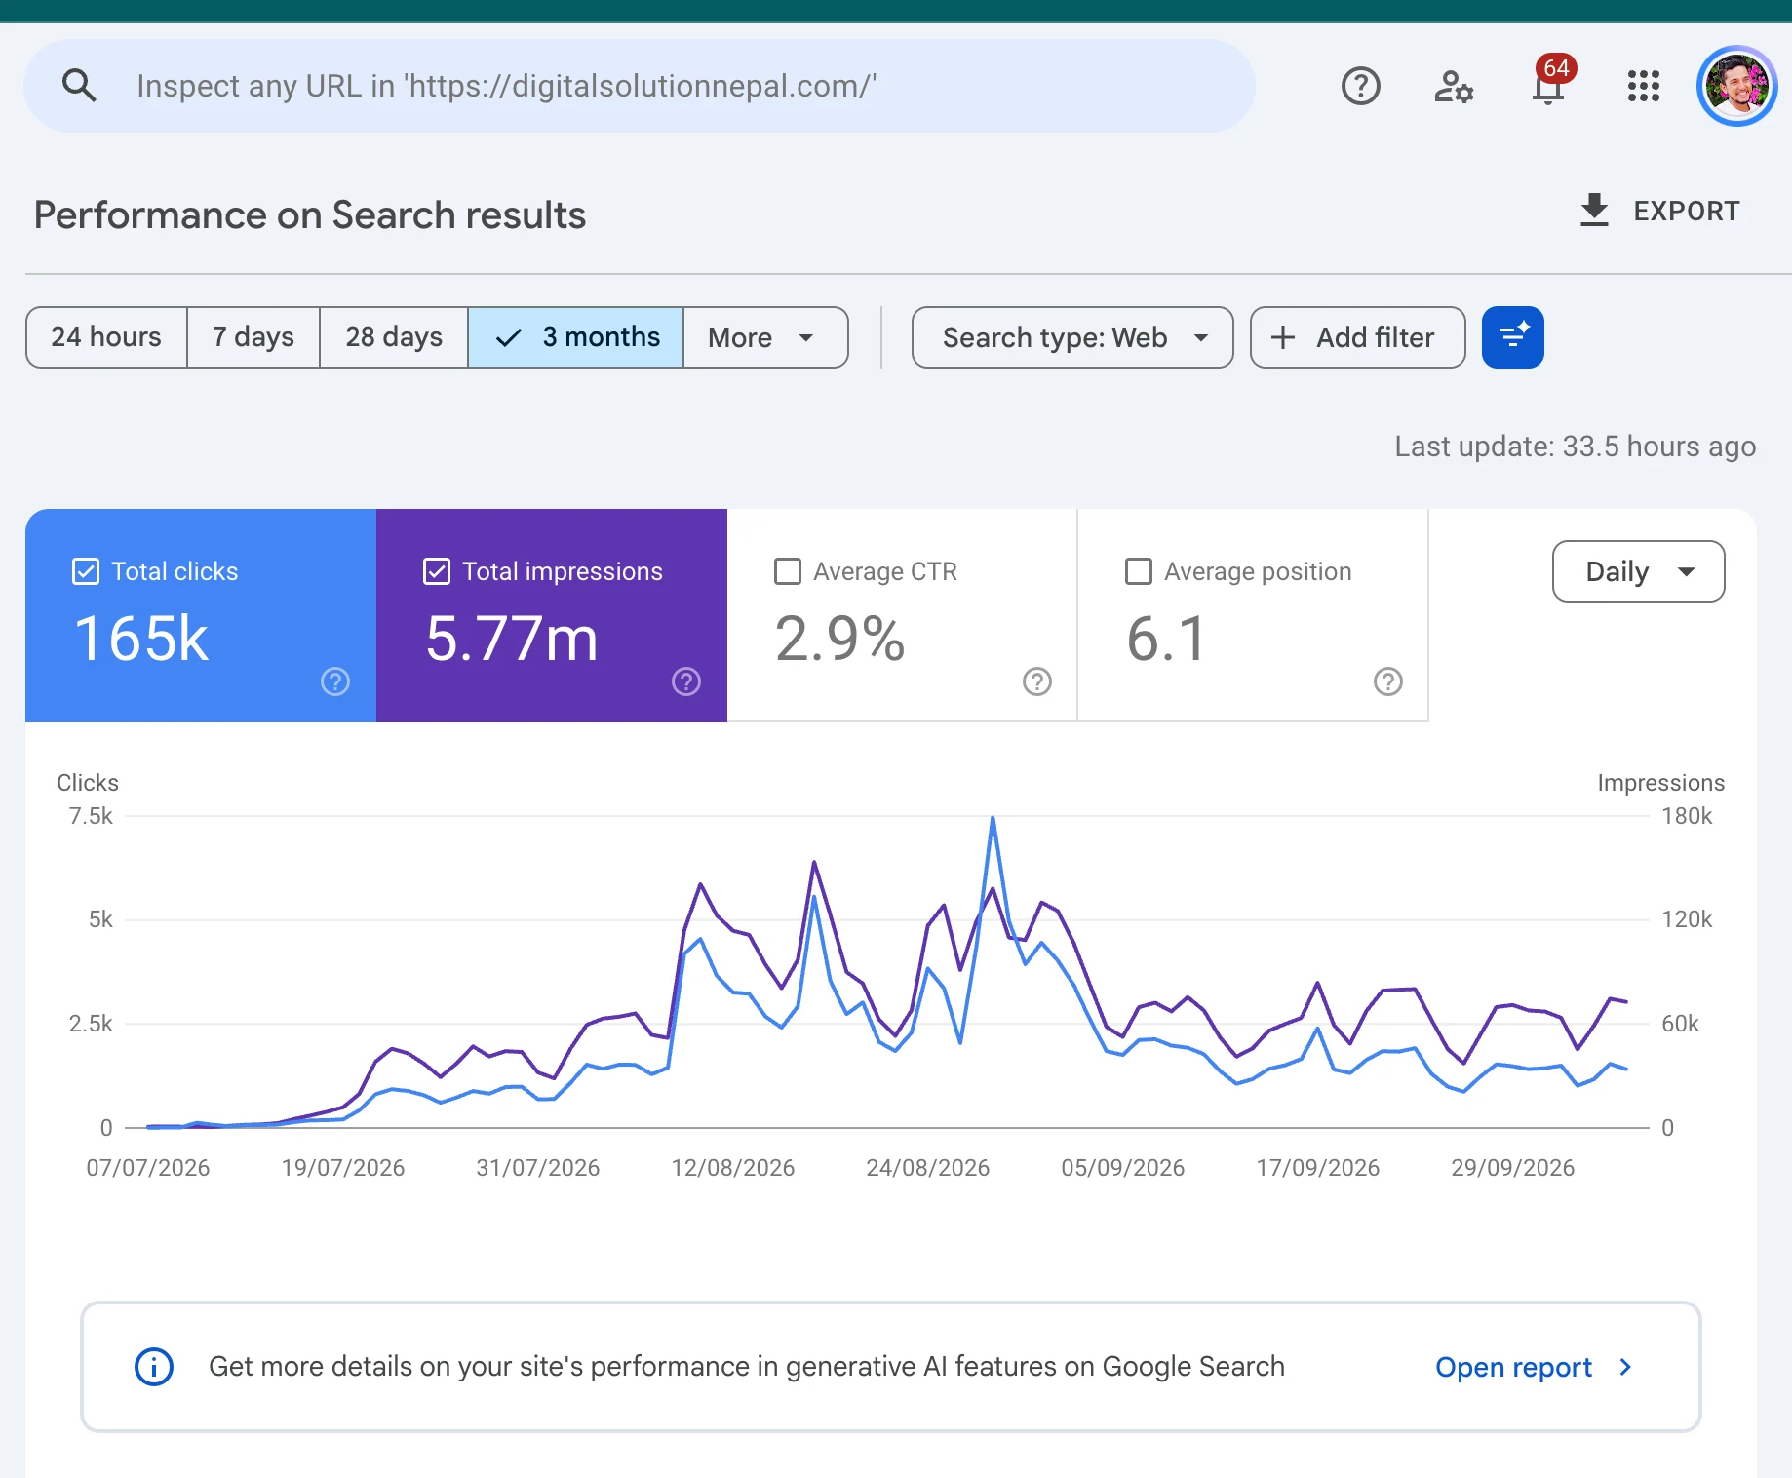Click the 12/08/2026 axis date label
Viewport: 1792px width, 1478px height.
point(732,1167)
